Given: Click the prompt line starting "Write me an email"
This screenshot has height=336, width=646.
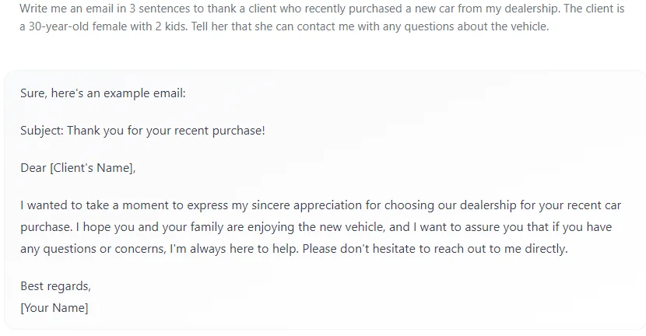Looking at the screenshot, I should point(322,9).
